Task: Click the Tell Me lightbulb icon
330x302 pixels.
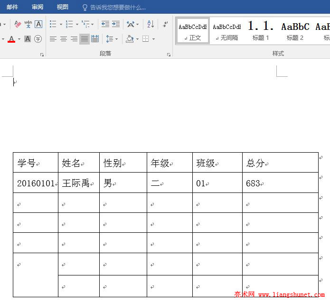Action: (85, 8)
